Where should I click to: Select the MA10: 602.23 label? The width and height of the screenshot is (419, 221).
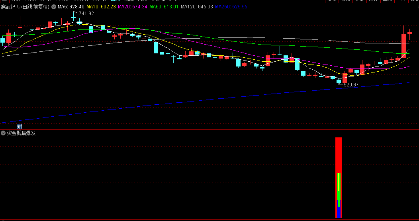click(x=101, y=7)
